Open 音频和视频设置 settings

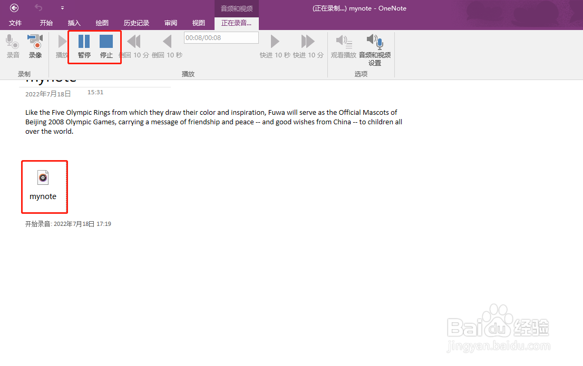(375, 50)
